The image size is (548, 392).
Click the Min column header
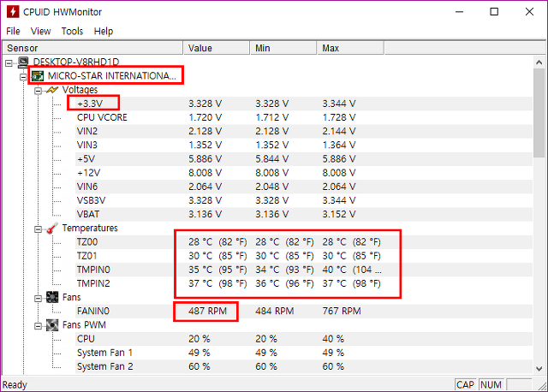[283, 48]
